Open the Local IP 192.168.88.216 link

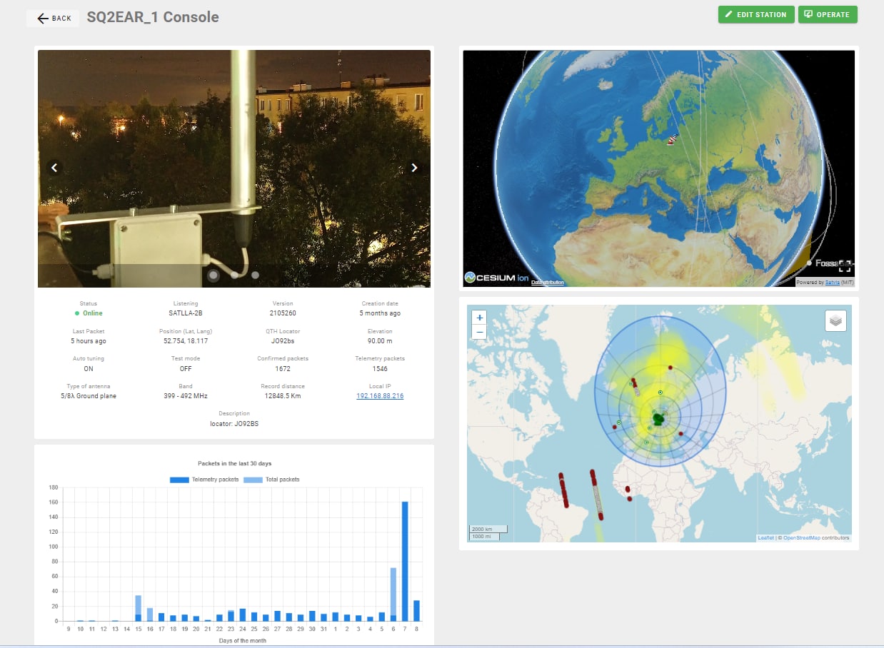[379, 396]
